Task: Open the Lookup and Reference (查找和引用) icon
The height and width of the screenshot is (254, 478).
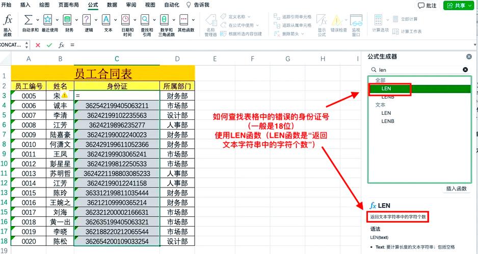Action: coord(145,20)
